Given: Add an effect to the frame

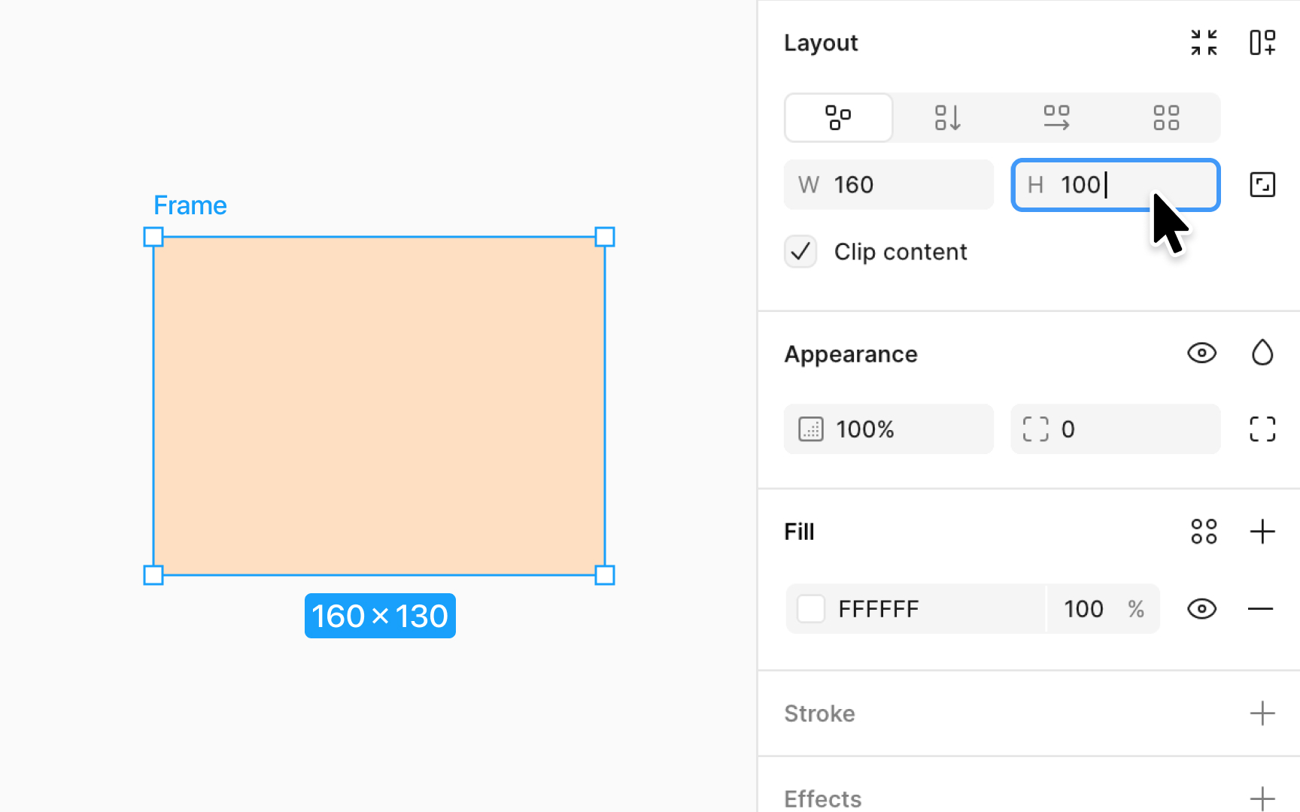Looking at the screenshot, I should (x=1263, y=798).
